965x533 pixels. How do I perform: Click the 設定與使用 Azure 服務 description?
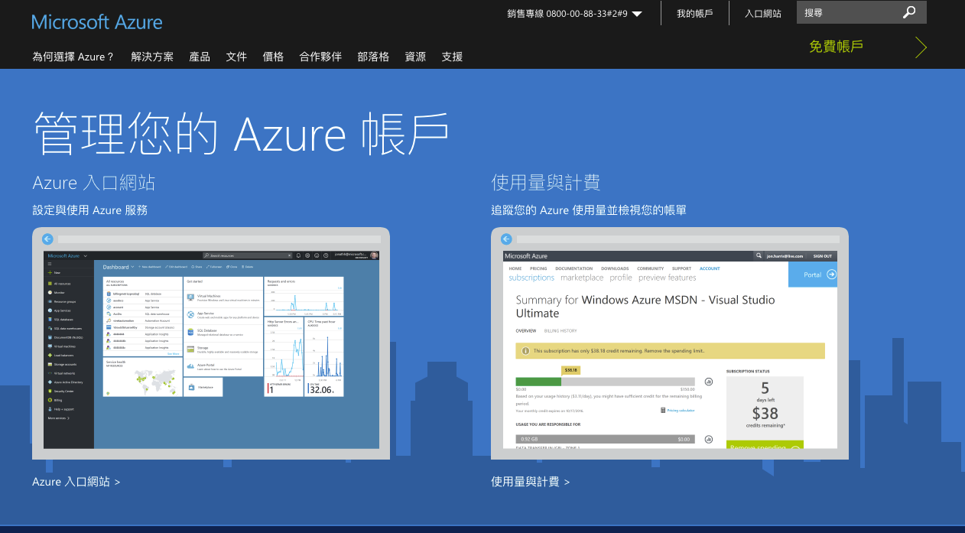point(90,210)
